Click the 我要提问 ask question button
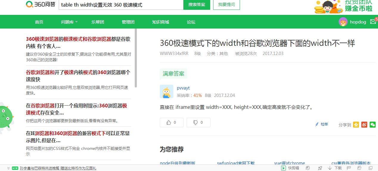378x171 pixels. (227, 4)
